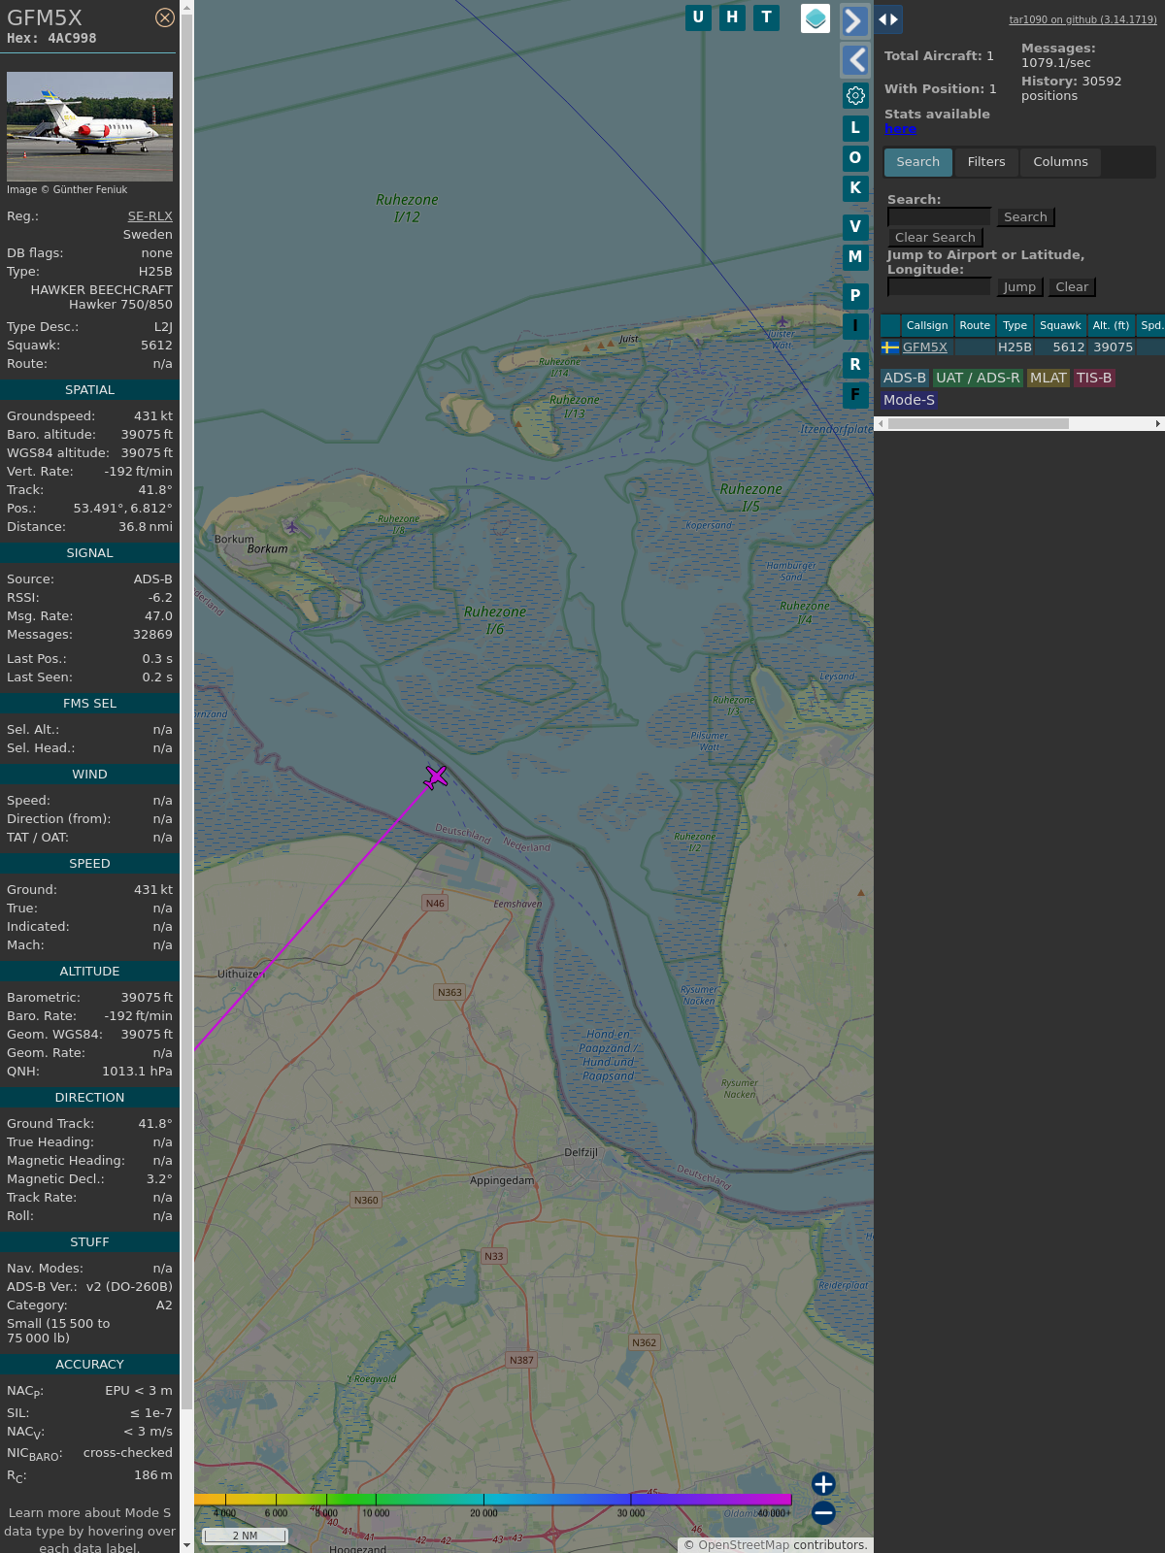Switch to the Filters tab

click(x=986, y=162)
